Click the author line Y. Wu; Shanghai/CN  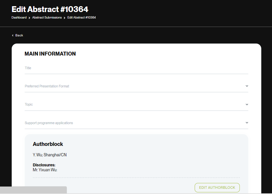coord(50,155)
